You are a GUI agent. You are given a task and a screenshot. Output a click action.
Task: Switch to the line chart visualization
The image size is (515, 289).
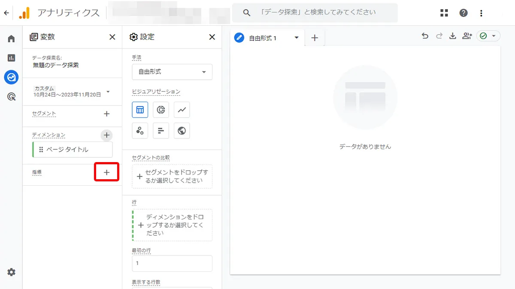(181, 110)
